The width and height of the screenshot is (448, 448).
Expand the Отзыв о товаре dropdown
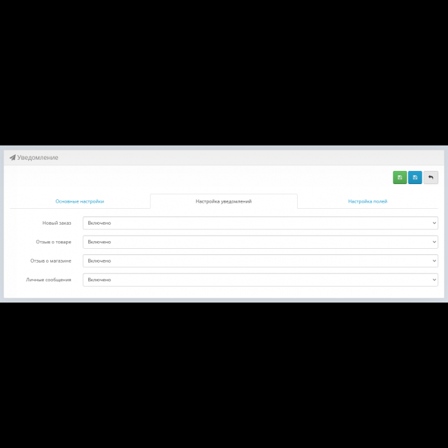pyautogui.click(x=260, y=242)
